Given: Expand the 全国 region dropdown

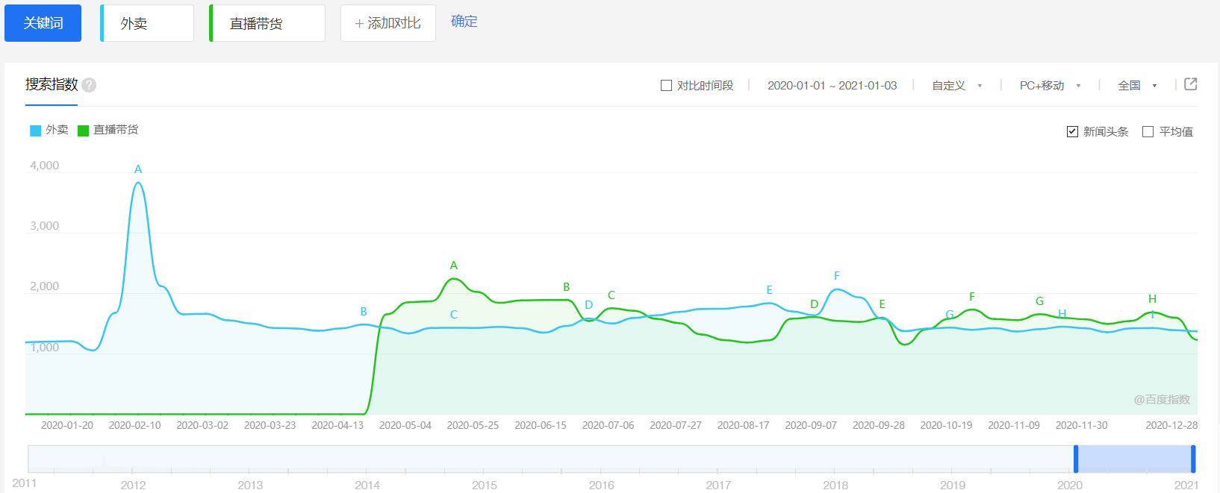Looking at the screenshot, I should (x=1137, y=86).
